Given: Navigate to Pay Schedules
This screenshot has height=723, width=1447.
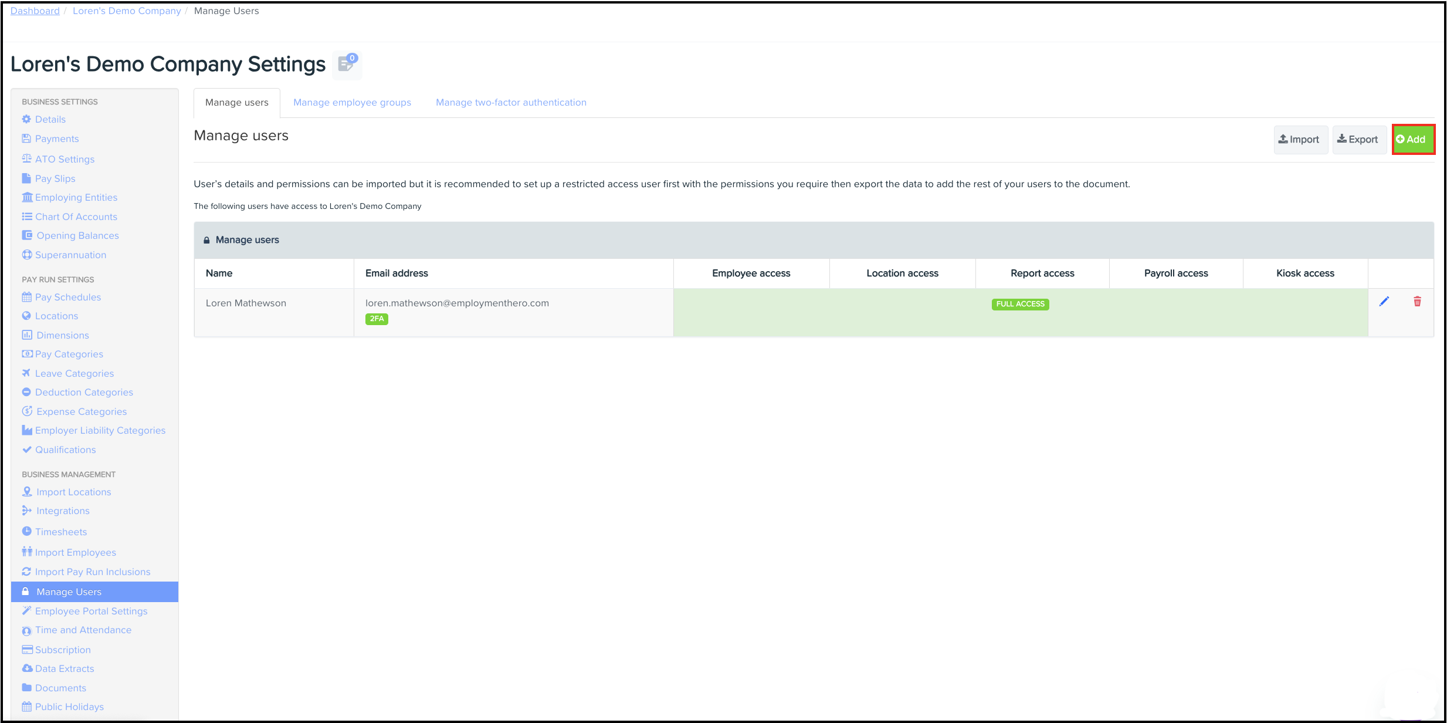Looking at the screenshot, I should coord(67,298).
